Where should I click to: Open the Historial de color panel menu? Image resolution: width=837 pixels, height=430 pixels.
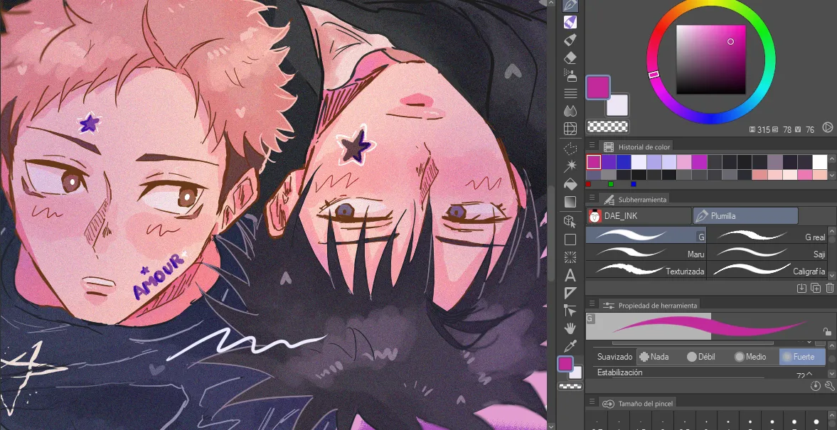point(592,146)
